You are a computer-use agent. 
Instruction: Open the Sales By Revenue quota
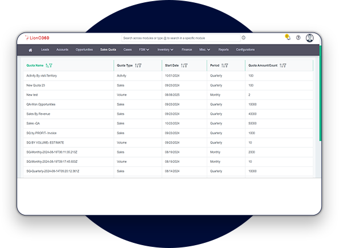[x=38, y=114]
